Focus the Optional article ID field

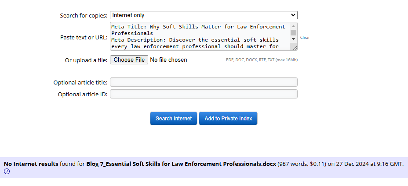[x=204, y=94]
